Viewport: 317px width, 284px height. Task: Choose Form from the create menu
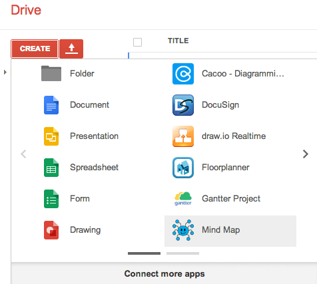[80, 198]
